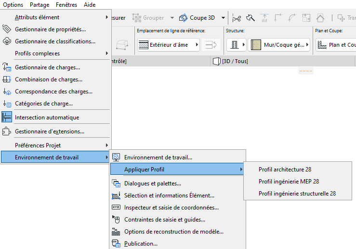Screen dimensions: 356x249
Task: Click the Dialogues et palettes icon
Action: [116, 183]
